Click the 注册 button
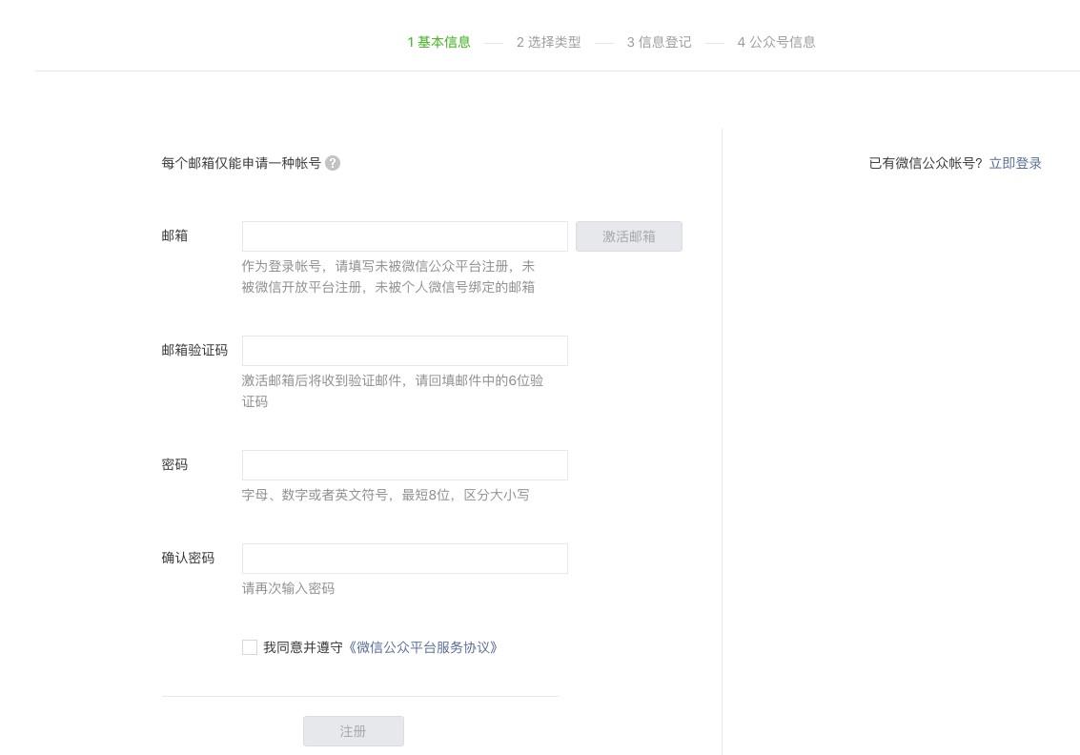This screenshot has width=1080, height=755. [353, 731]
